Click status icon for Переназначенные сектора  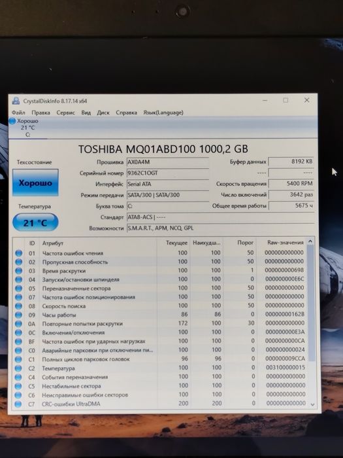19,289
